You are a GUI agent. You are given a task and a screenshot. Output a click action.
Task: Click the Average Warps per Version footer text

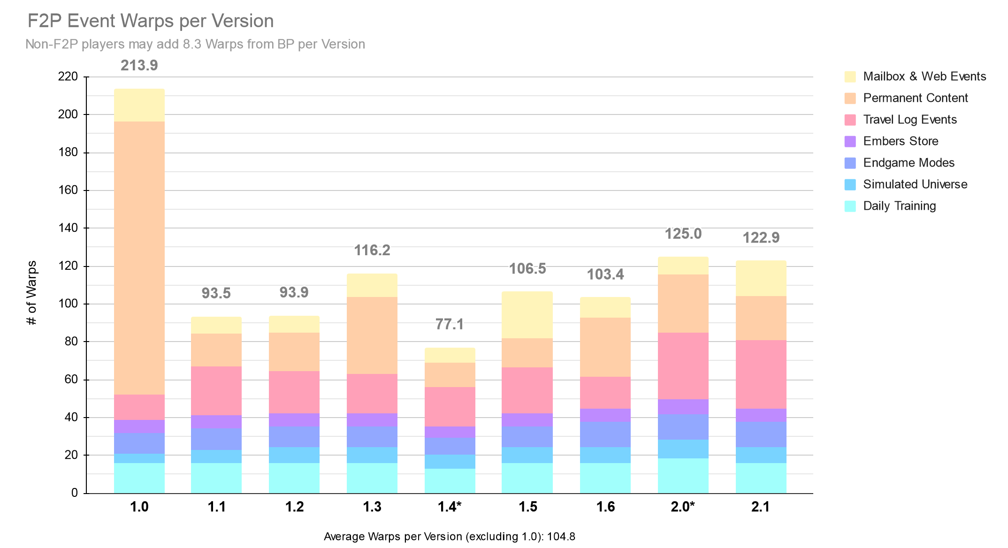449,536
